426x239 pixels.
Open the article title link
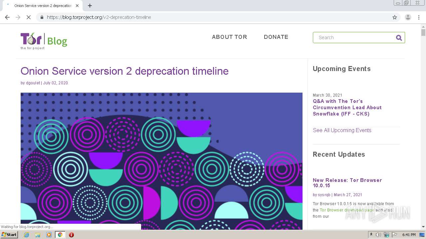click(x=124, y=71)
